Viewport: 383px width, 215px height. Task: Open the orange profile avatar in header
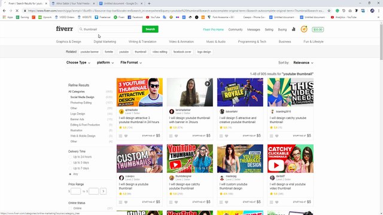pos(304,29)
